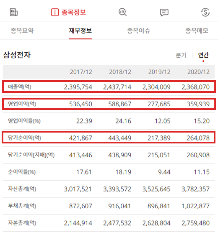Viewport: 223px width, 235px height.
Task: Click total assets value 3,393,572
Action: click(x=117, y=189)
